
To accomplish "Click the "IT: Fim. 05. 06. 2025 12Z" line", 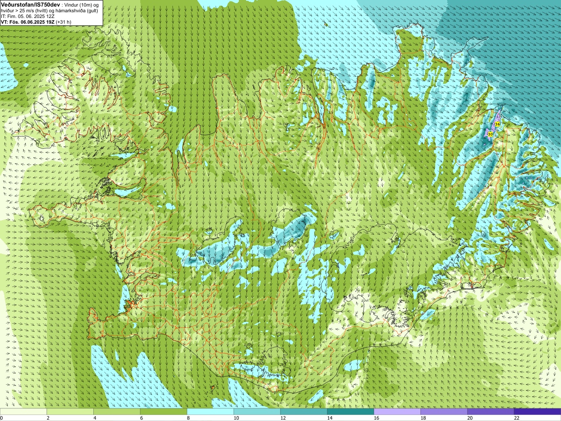I will pyautogui.click(x=28, y=16).
